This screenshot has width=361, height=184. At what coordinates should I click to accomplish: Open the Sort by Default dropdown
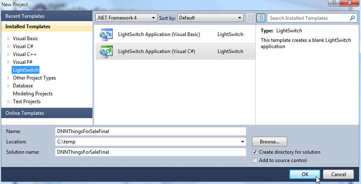pos(211,18)
